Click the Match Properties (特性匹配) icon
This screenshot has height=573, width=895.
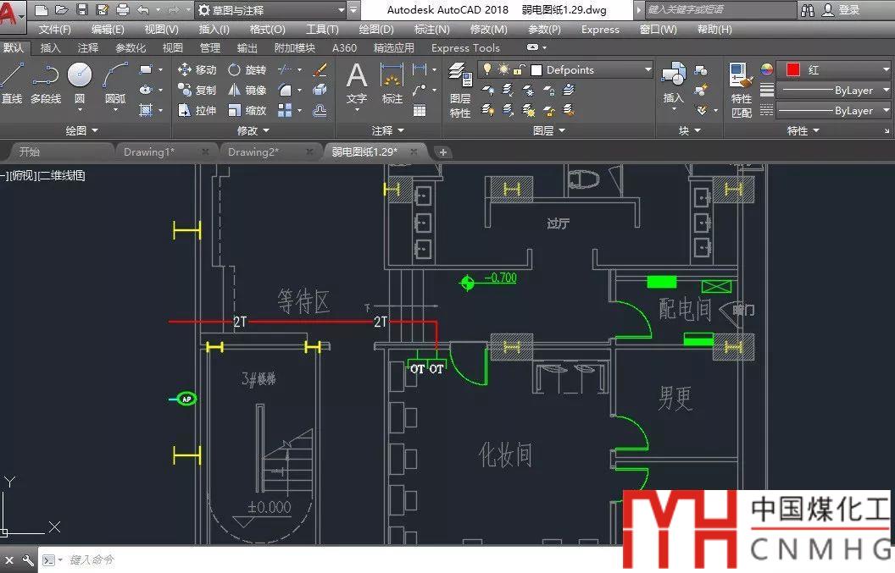742,90
